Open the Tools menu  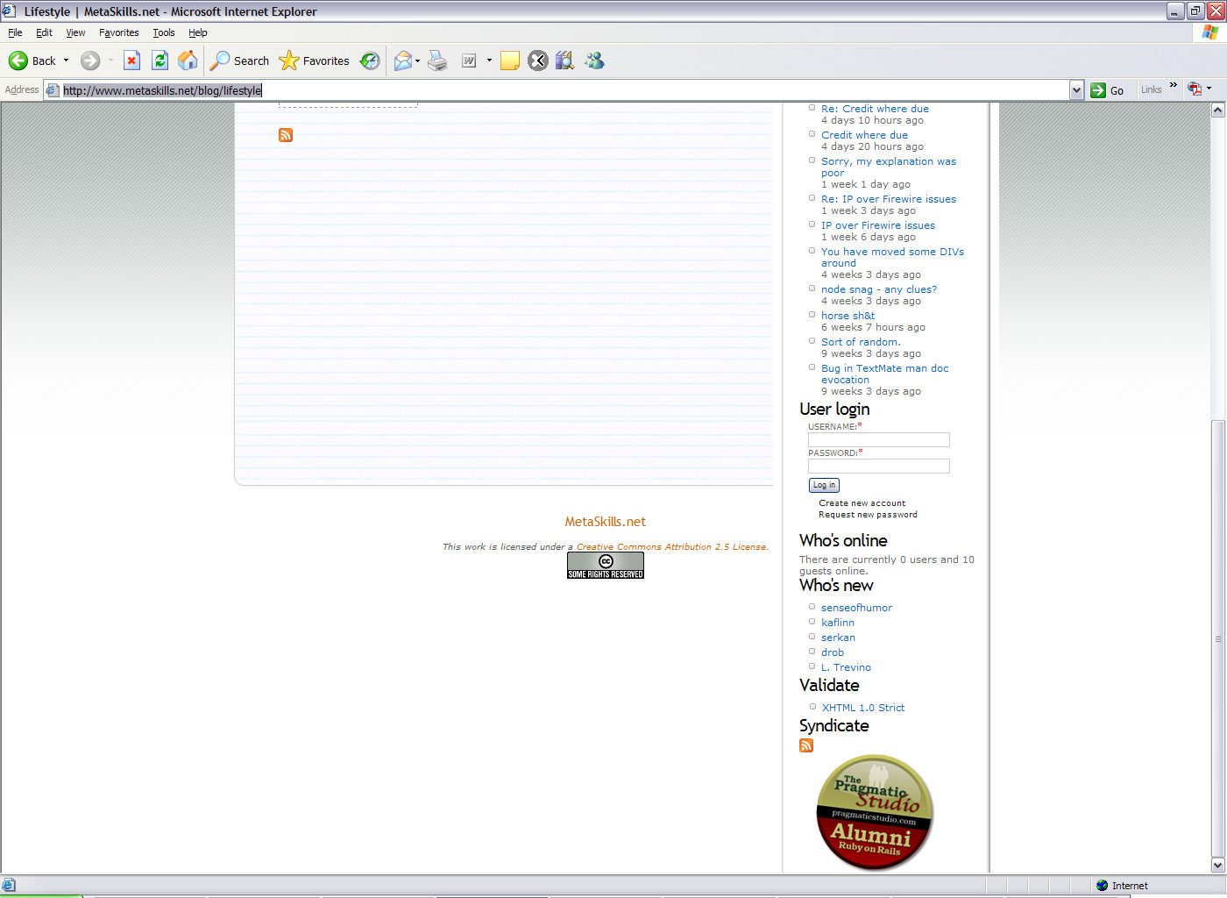[164, 32]
